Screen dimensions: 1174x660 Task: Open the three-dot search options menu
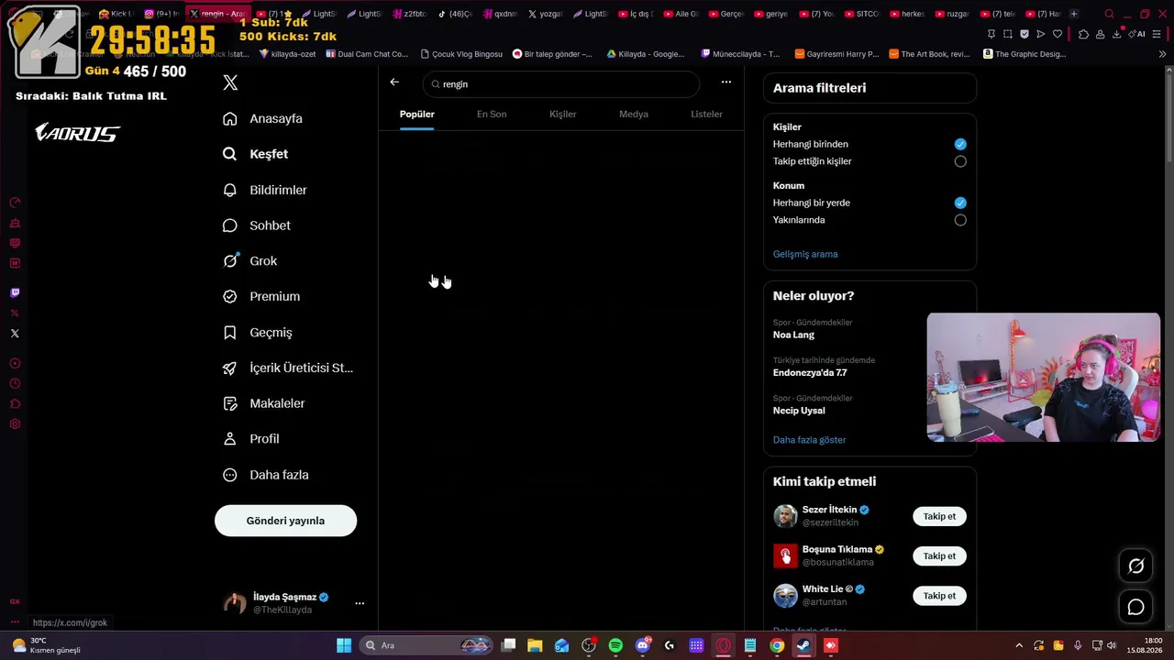coord(726,82)
